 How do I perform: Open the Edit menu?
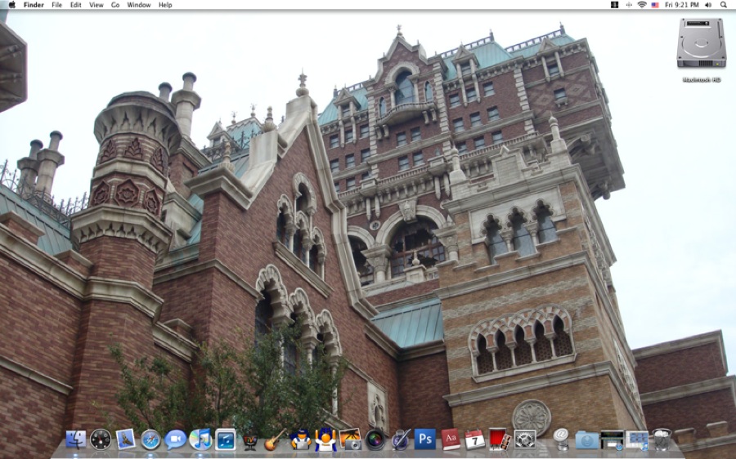[75, 5]
